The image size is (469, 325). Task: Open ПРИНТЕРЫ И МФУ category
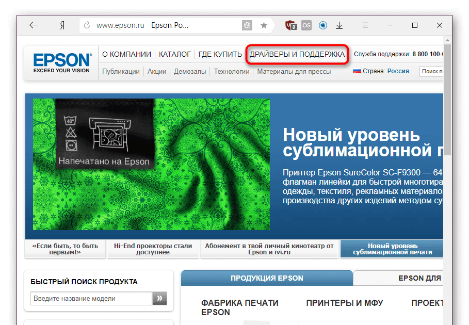click(x=345, y=303)
